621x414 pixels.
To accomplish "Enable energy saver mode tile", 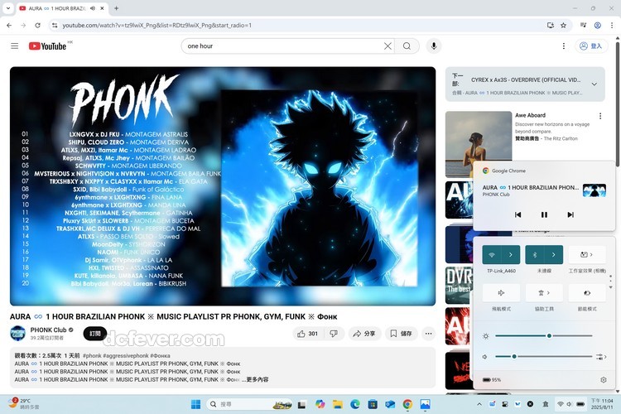I will pos(587,293).
